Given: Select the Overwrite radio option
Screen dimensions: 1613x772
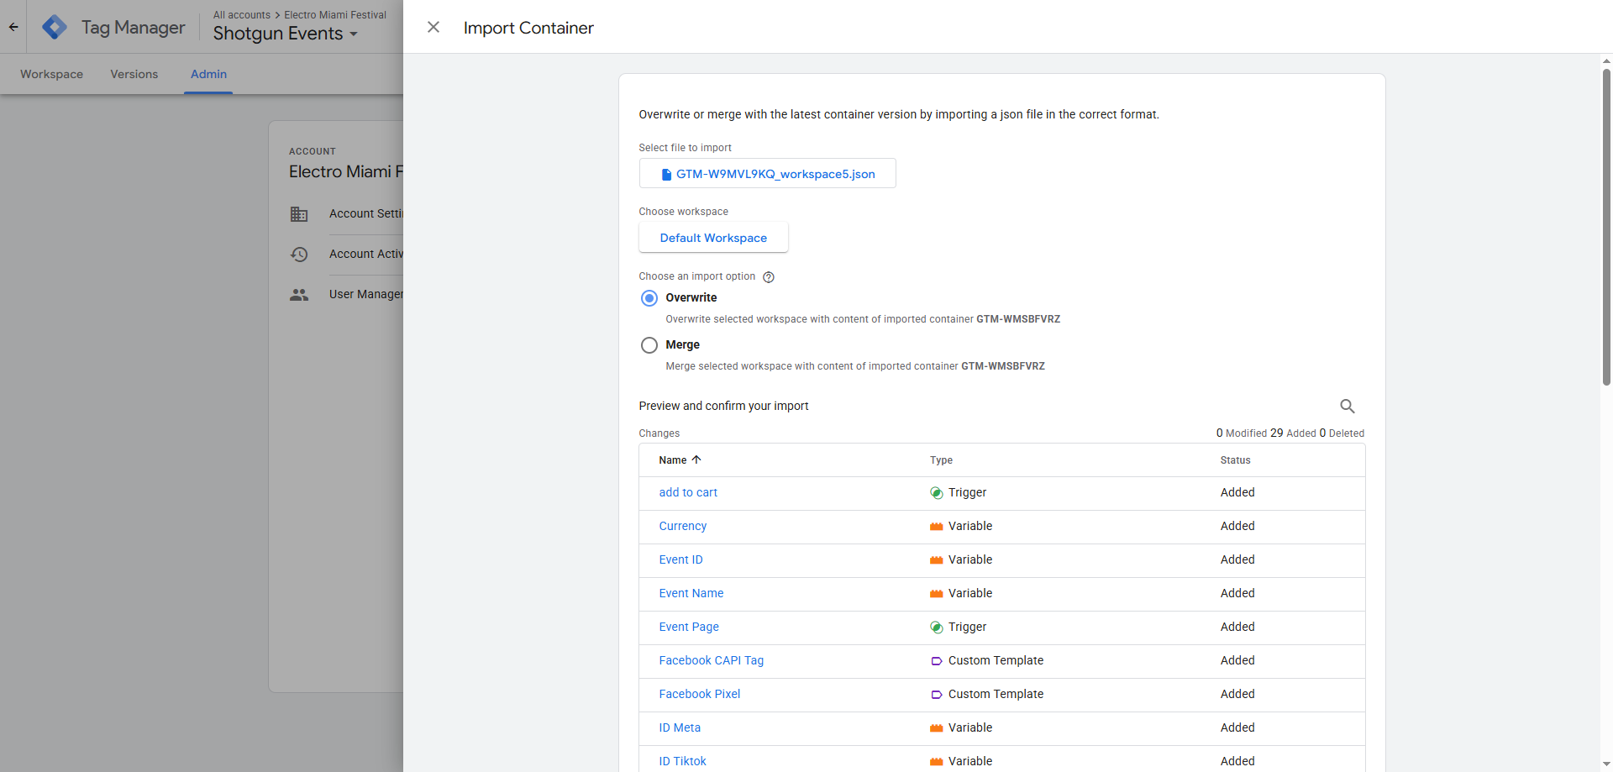Looking at the screenshot, I should (x=649, y=298).
